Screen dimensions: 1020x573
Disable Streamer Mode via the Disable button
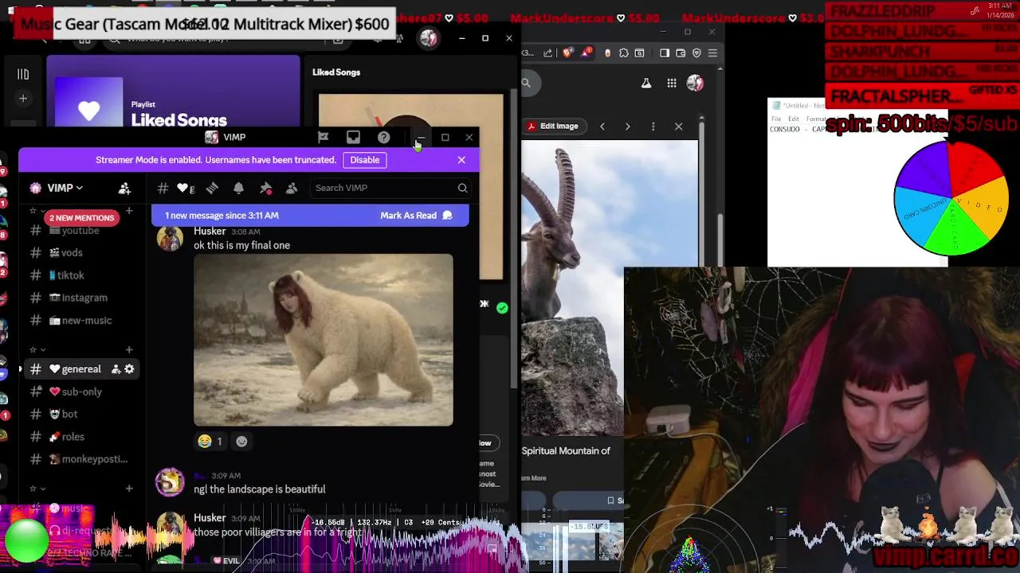[365, 160]
